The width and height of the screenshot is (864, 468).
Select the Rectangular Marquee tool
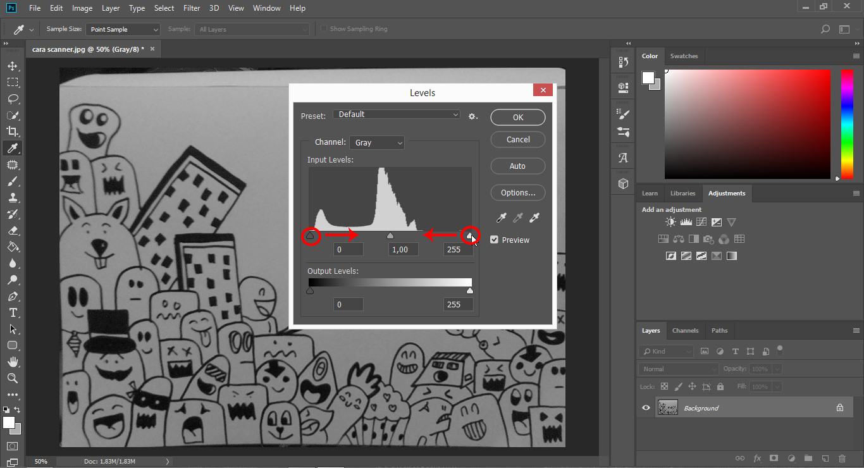[12, 82]
